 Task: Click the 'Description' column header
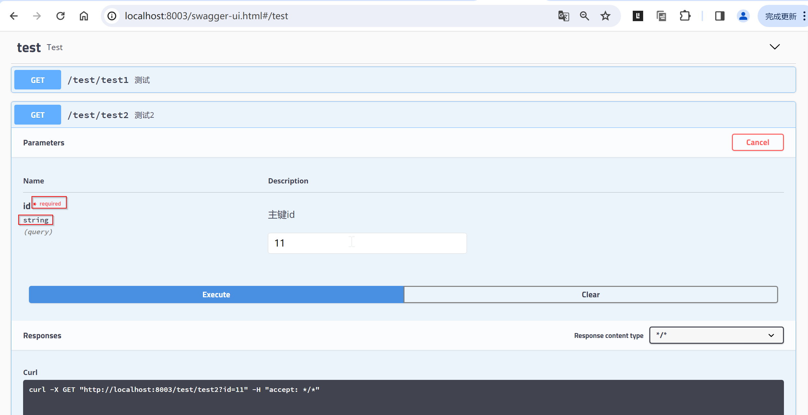[x=288, y=181]
